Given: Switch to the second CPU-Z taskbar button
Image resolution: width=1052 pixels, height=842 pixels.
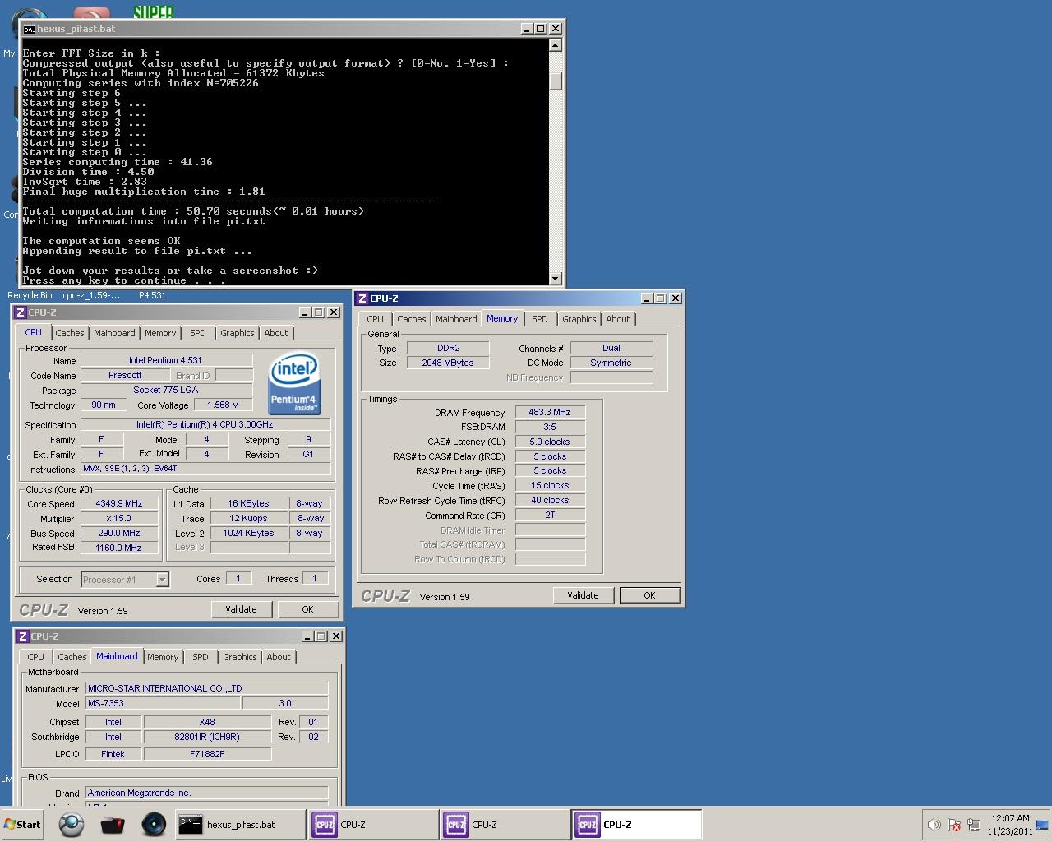Looking at the screenshot, I should (505, 825).
